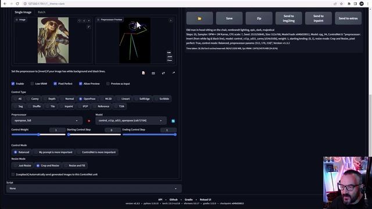The width and height of the screenshot is (372, 209).
Task: Click Close on the preprocessor preview
Action: [x=169, y=60]
